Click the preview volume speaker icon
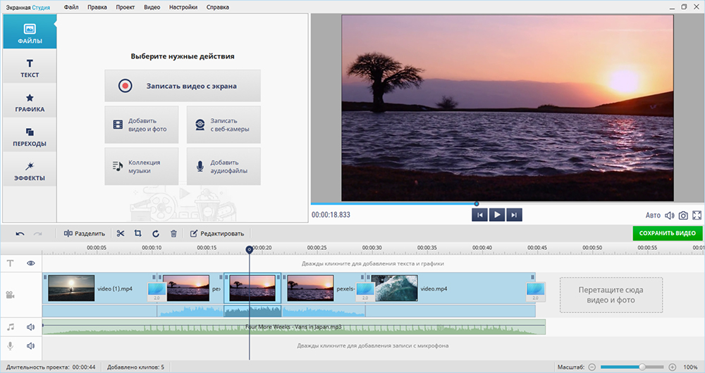This screenshot has width=705, height=373. (669, 215)
